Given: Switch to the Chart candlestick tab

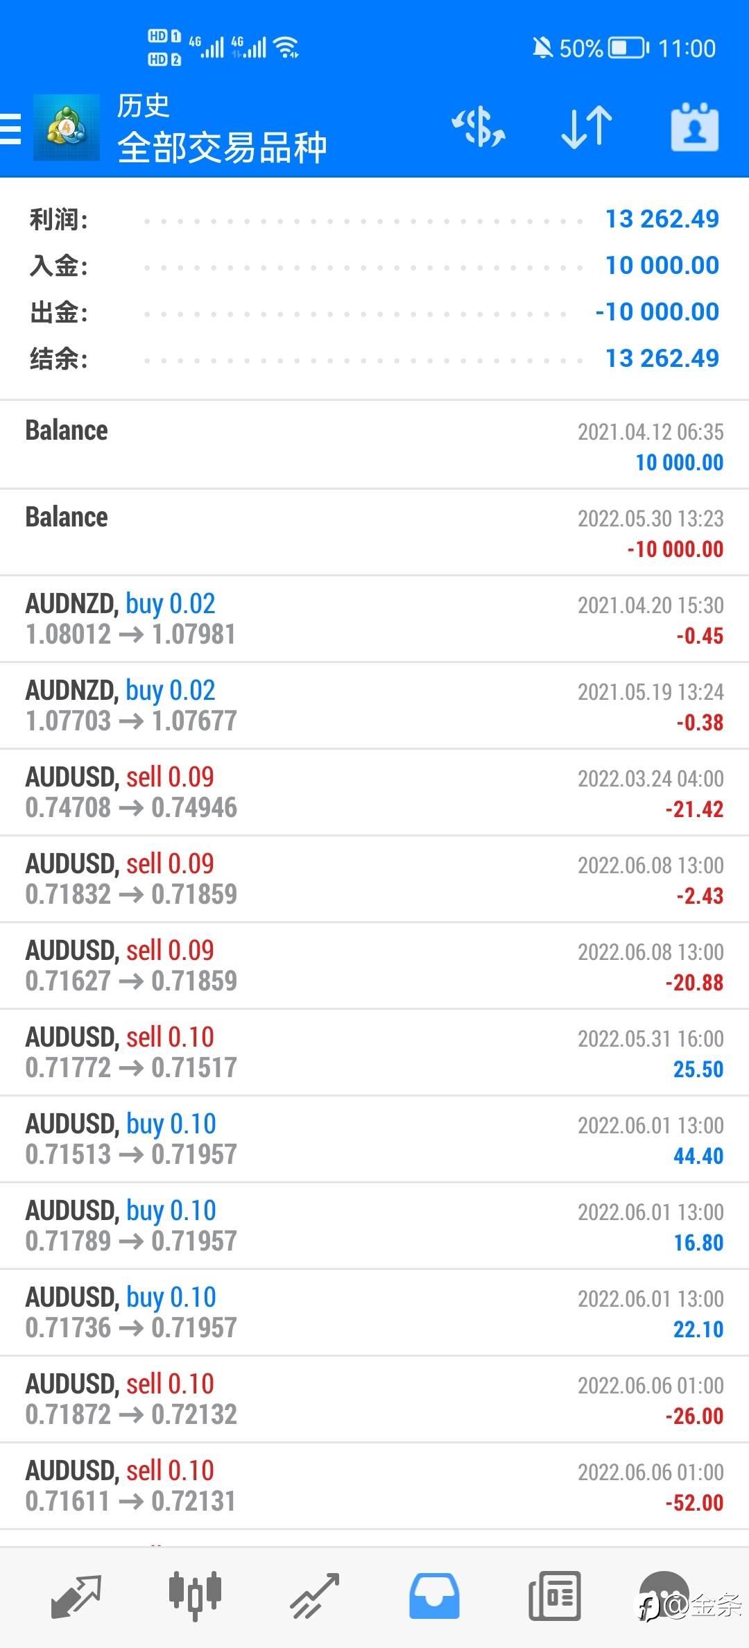Looking at the screenshot, I should click(x=195, y=1595).
